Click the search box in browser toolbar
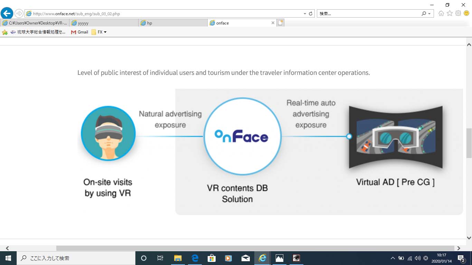472x265 pixels. click(368, 14)
